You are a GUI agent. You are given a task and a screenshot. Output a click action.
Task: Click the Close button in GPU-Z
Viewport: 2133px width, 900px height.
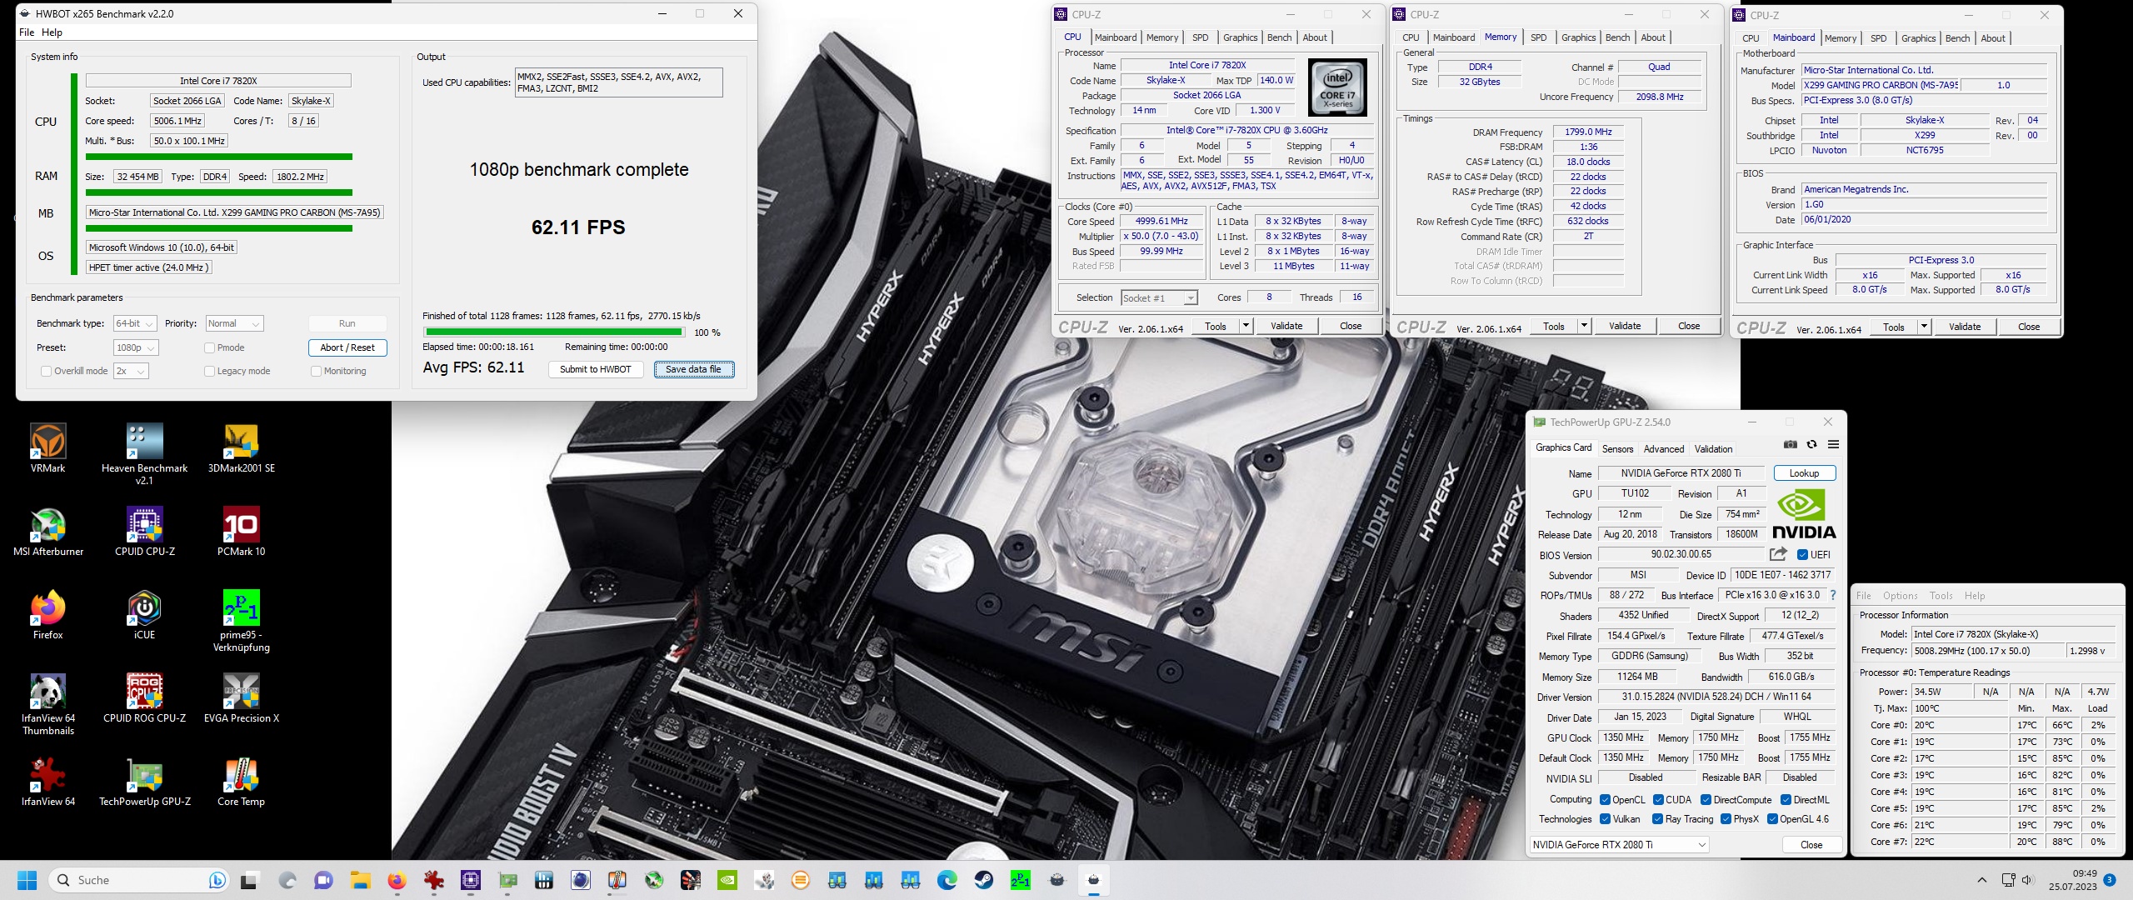[1811, 845]
